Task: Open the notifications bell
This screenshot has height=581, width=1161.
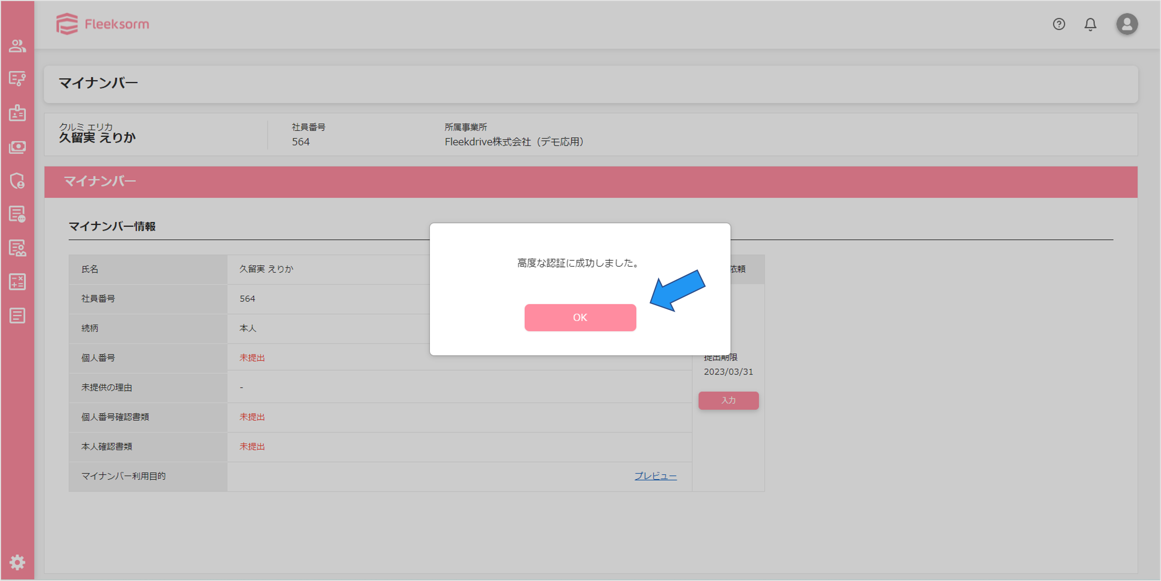Action: point(1090,24)
